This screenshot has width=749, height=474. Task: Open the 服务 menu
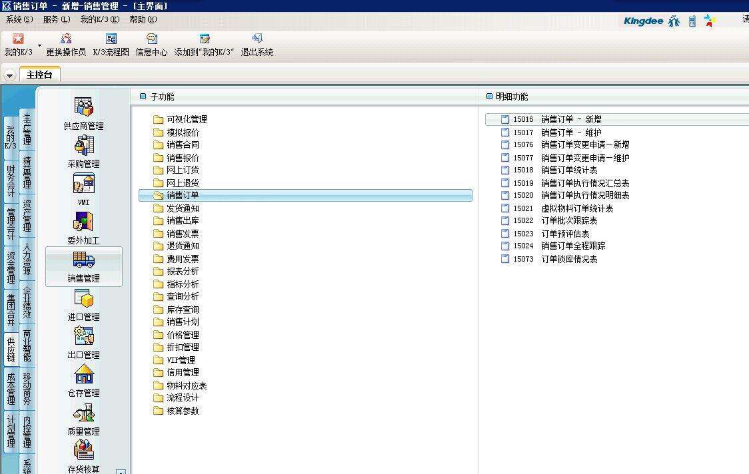click(x=56, y=20)
